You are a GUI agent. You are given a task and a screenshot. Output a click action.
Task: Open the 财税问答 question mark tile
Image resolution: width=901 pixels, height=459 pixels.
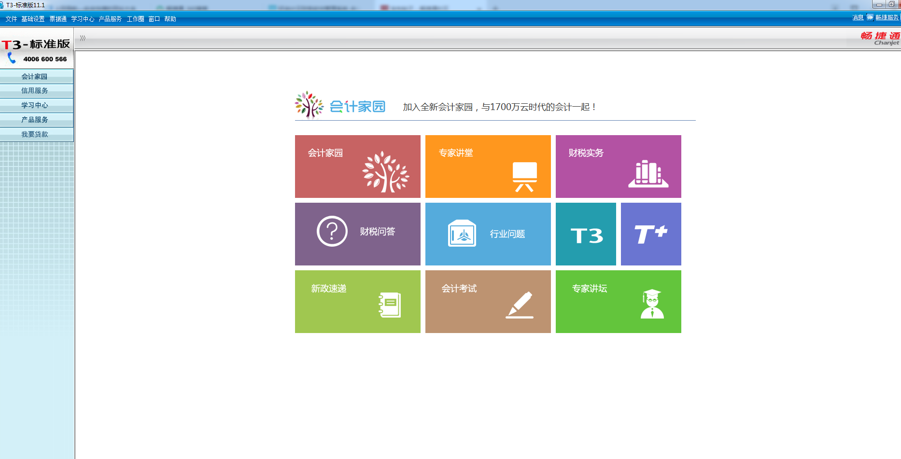pyautogui.click(x=357, y=234)
